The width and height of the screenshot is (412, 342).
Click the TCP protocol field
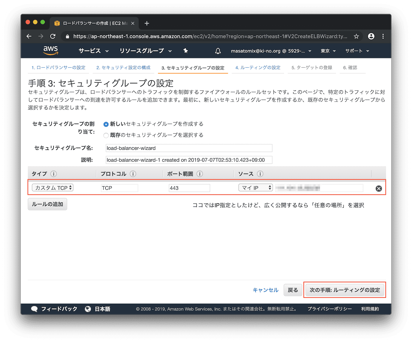point(119,188)
